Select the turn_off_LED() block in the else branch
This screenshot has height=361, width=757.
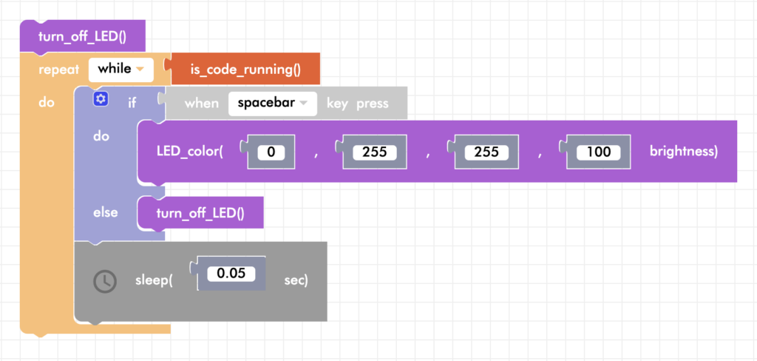pos(200,213)
